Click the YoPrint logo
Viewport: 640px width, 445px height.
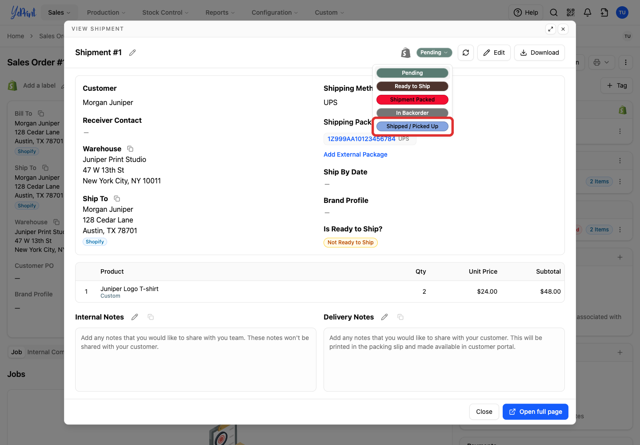23,12
